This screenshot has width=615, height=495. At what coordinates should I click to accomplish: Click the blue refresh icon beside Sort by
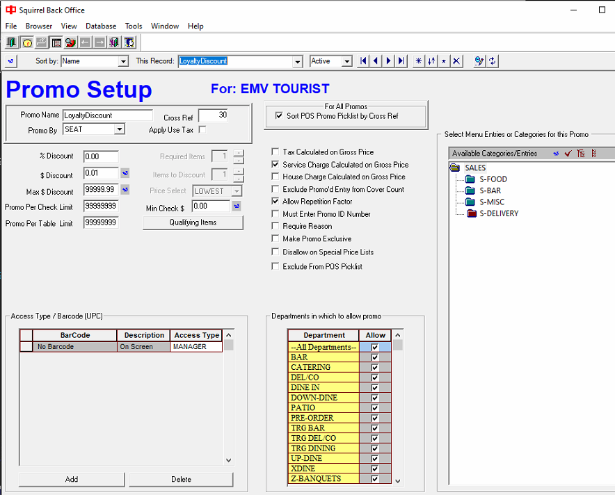(x=11, y=61)
